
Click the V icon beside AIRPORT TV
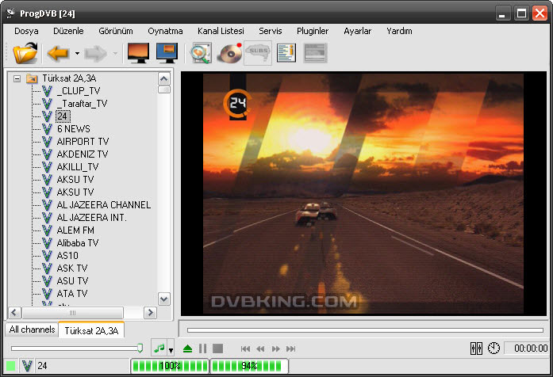tap(47, 142)
